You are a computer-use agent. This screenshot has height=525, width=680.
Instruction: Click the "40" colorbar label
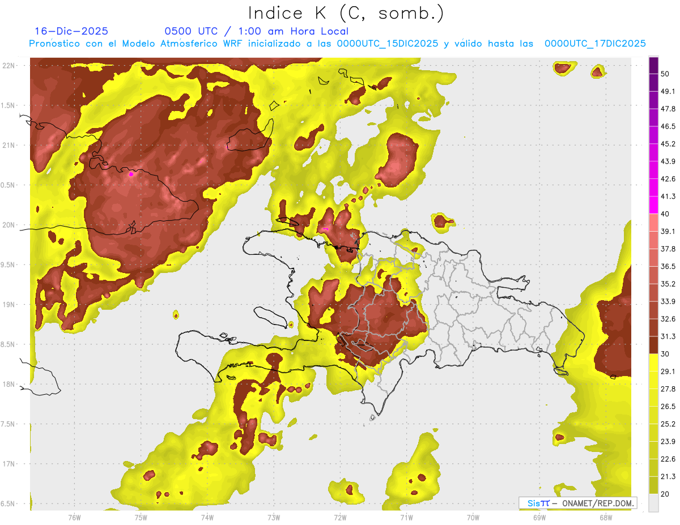(665, 214)
